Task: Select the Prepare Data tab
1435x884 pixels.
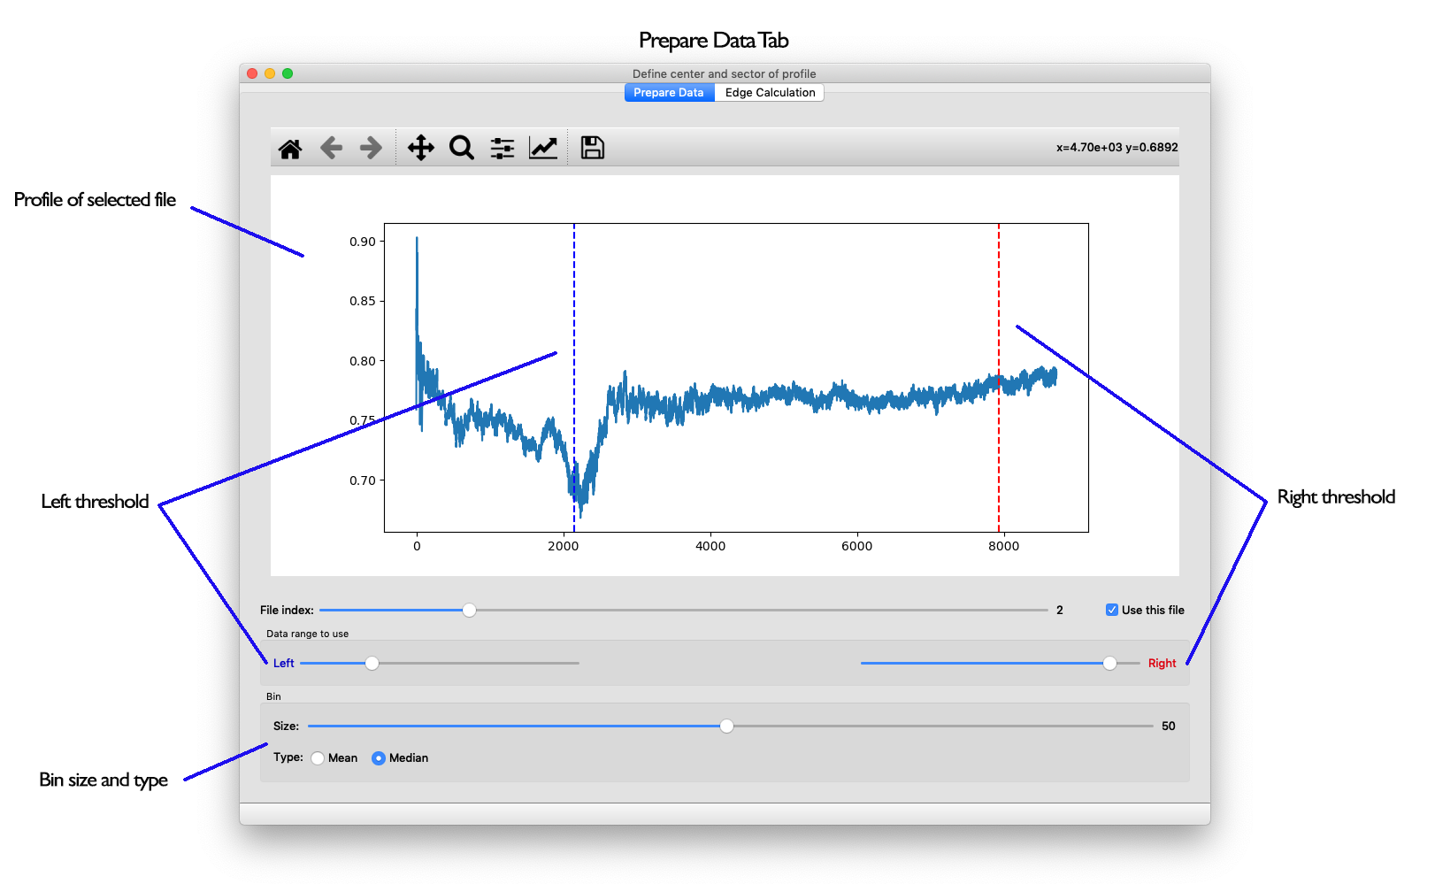Action: [x=669, y=93]
